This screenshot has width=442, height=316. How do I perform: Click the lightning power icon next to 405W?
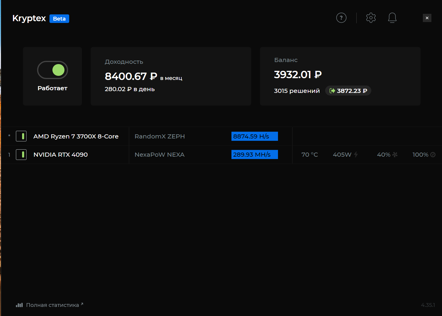(x=356, y=155)
